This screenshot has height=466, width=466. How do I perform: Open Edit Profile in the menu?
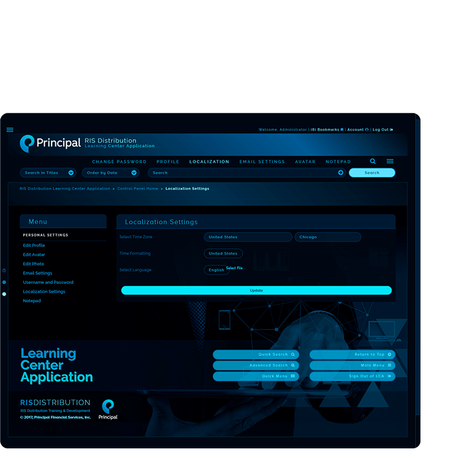click(x=34, y=246)
